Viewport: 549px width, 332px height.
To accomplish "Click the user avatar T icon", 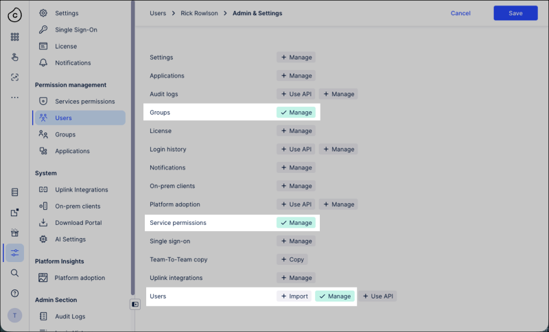I will coord(14,315).
